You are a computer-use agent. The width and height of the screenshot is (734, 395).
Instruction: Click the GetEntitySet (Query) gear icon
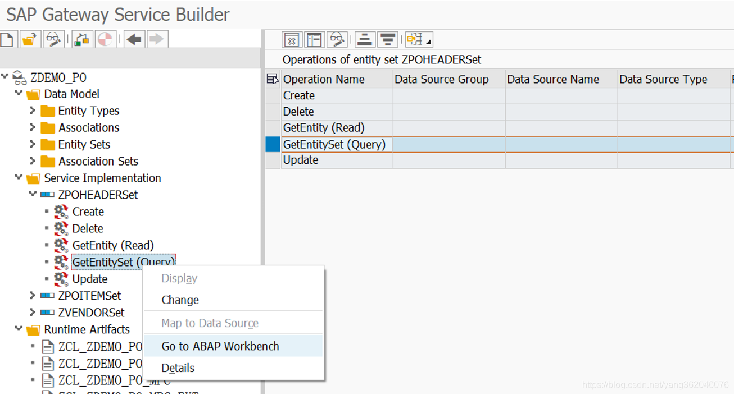[61, 262]
